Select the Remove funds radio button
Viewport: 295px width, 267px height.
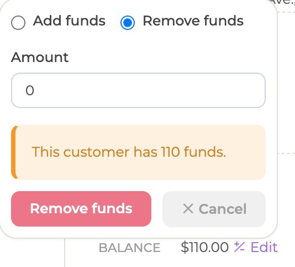(128, 23)
